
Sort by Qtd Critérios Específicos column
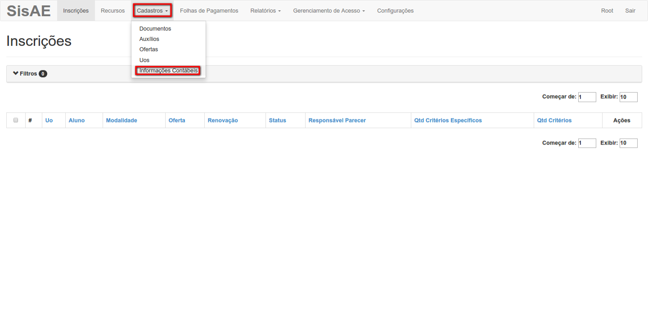(448, 120)
